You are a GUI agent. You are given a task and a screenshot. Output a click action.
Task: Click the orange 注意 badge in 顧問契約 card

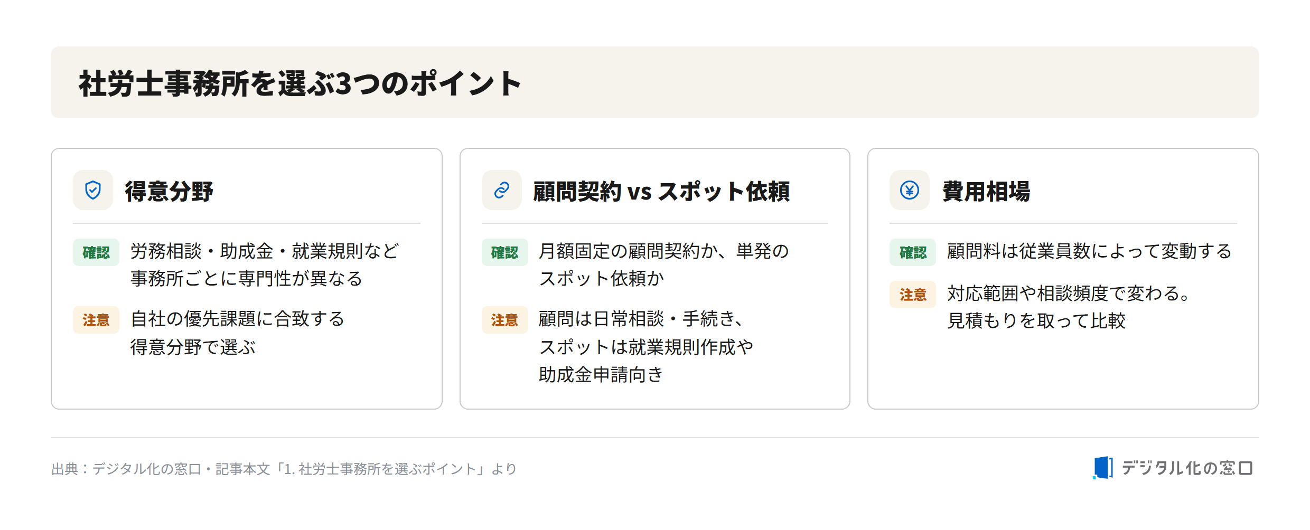(504, 320)
